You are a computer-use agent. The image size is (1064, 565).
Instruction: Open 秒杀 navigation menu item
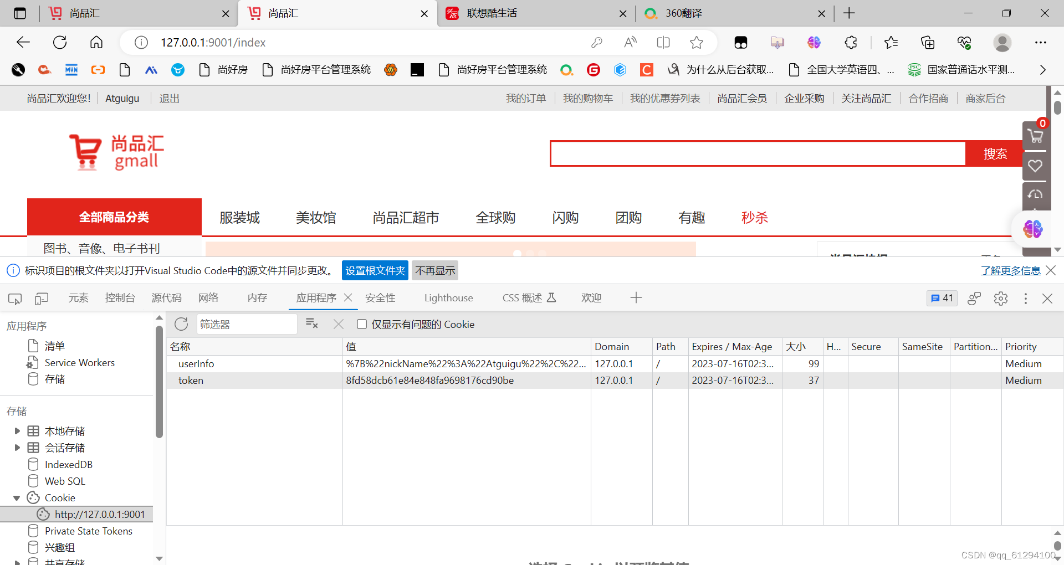(755, 218)
